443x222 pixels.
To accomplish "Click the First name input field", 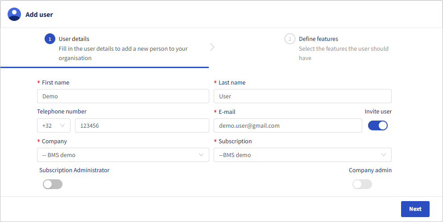I will [x=123, y=96].
